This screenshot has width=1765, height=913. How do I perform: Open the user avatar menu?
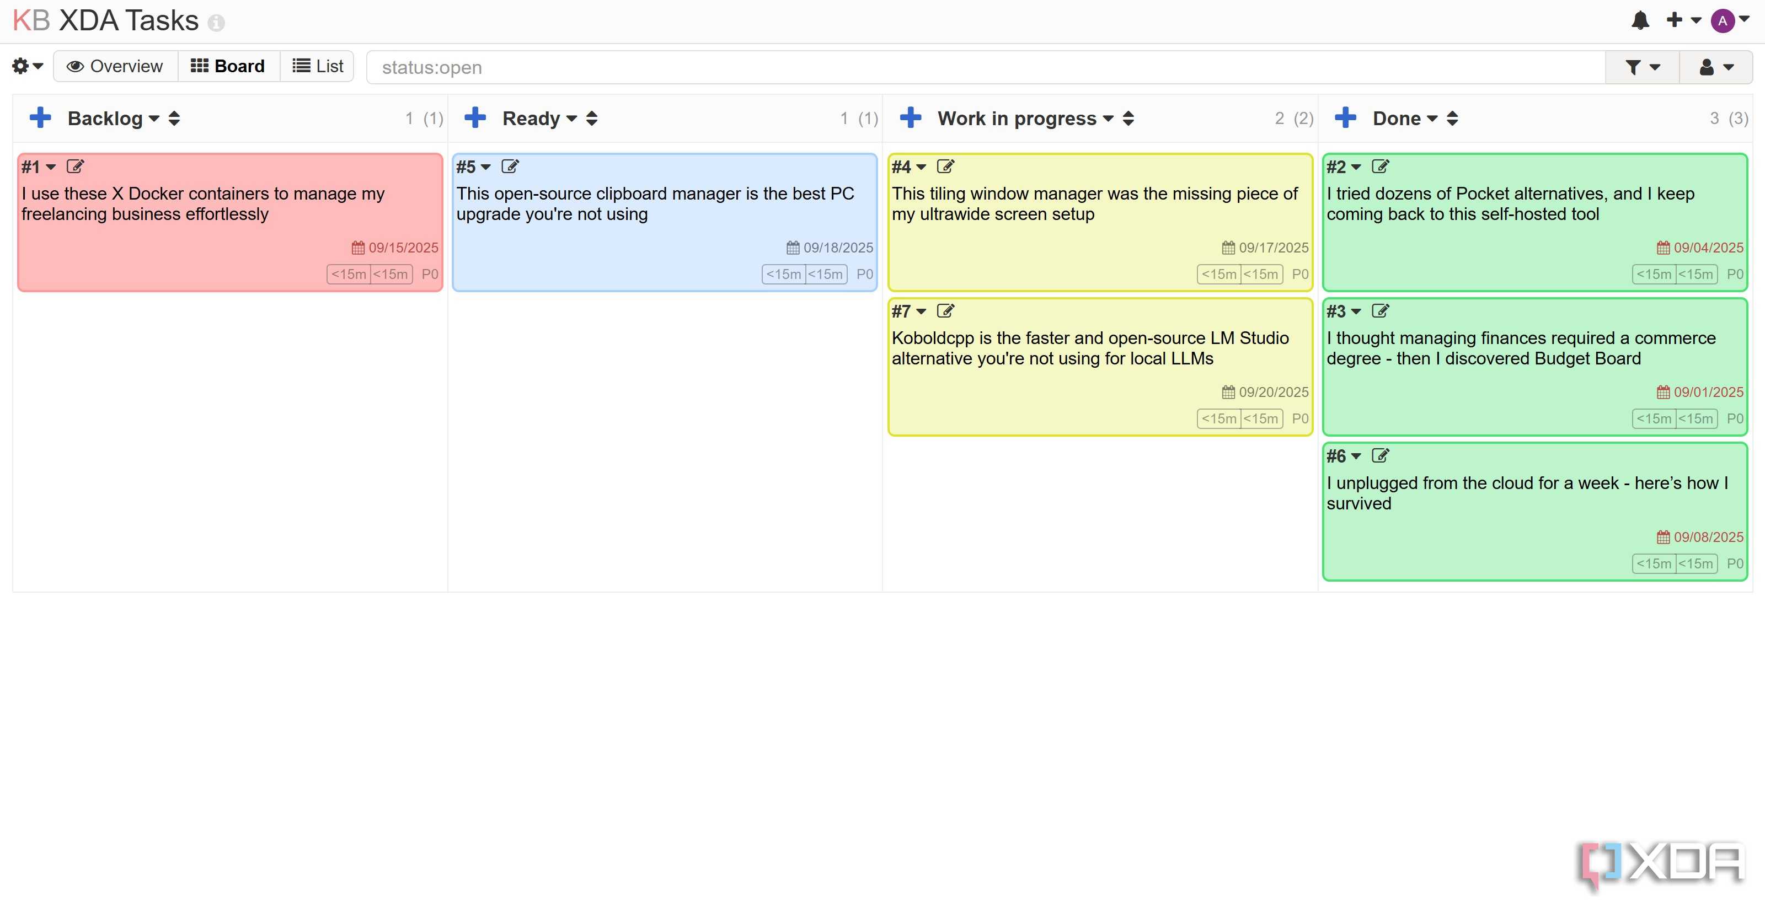[1730, 20]
